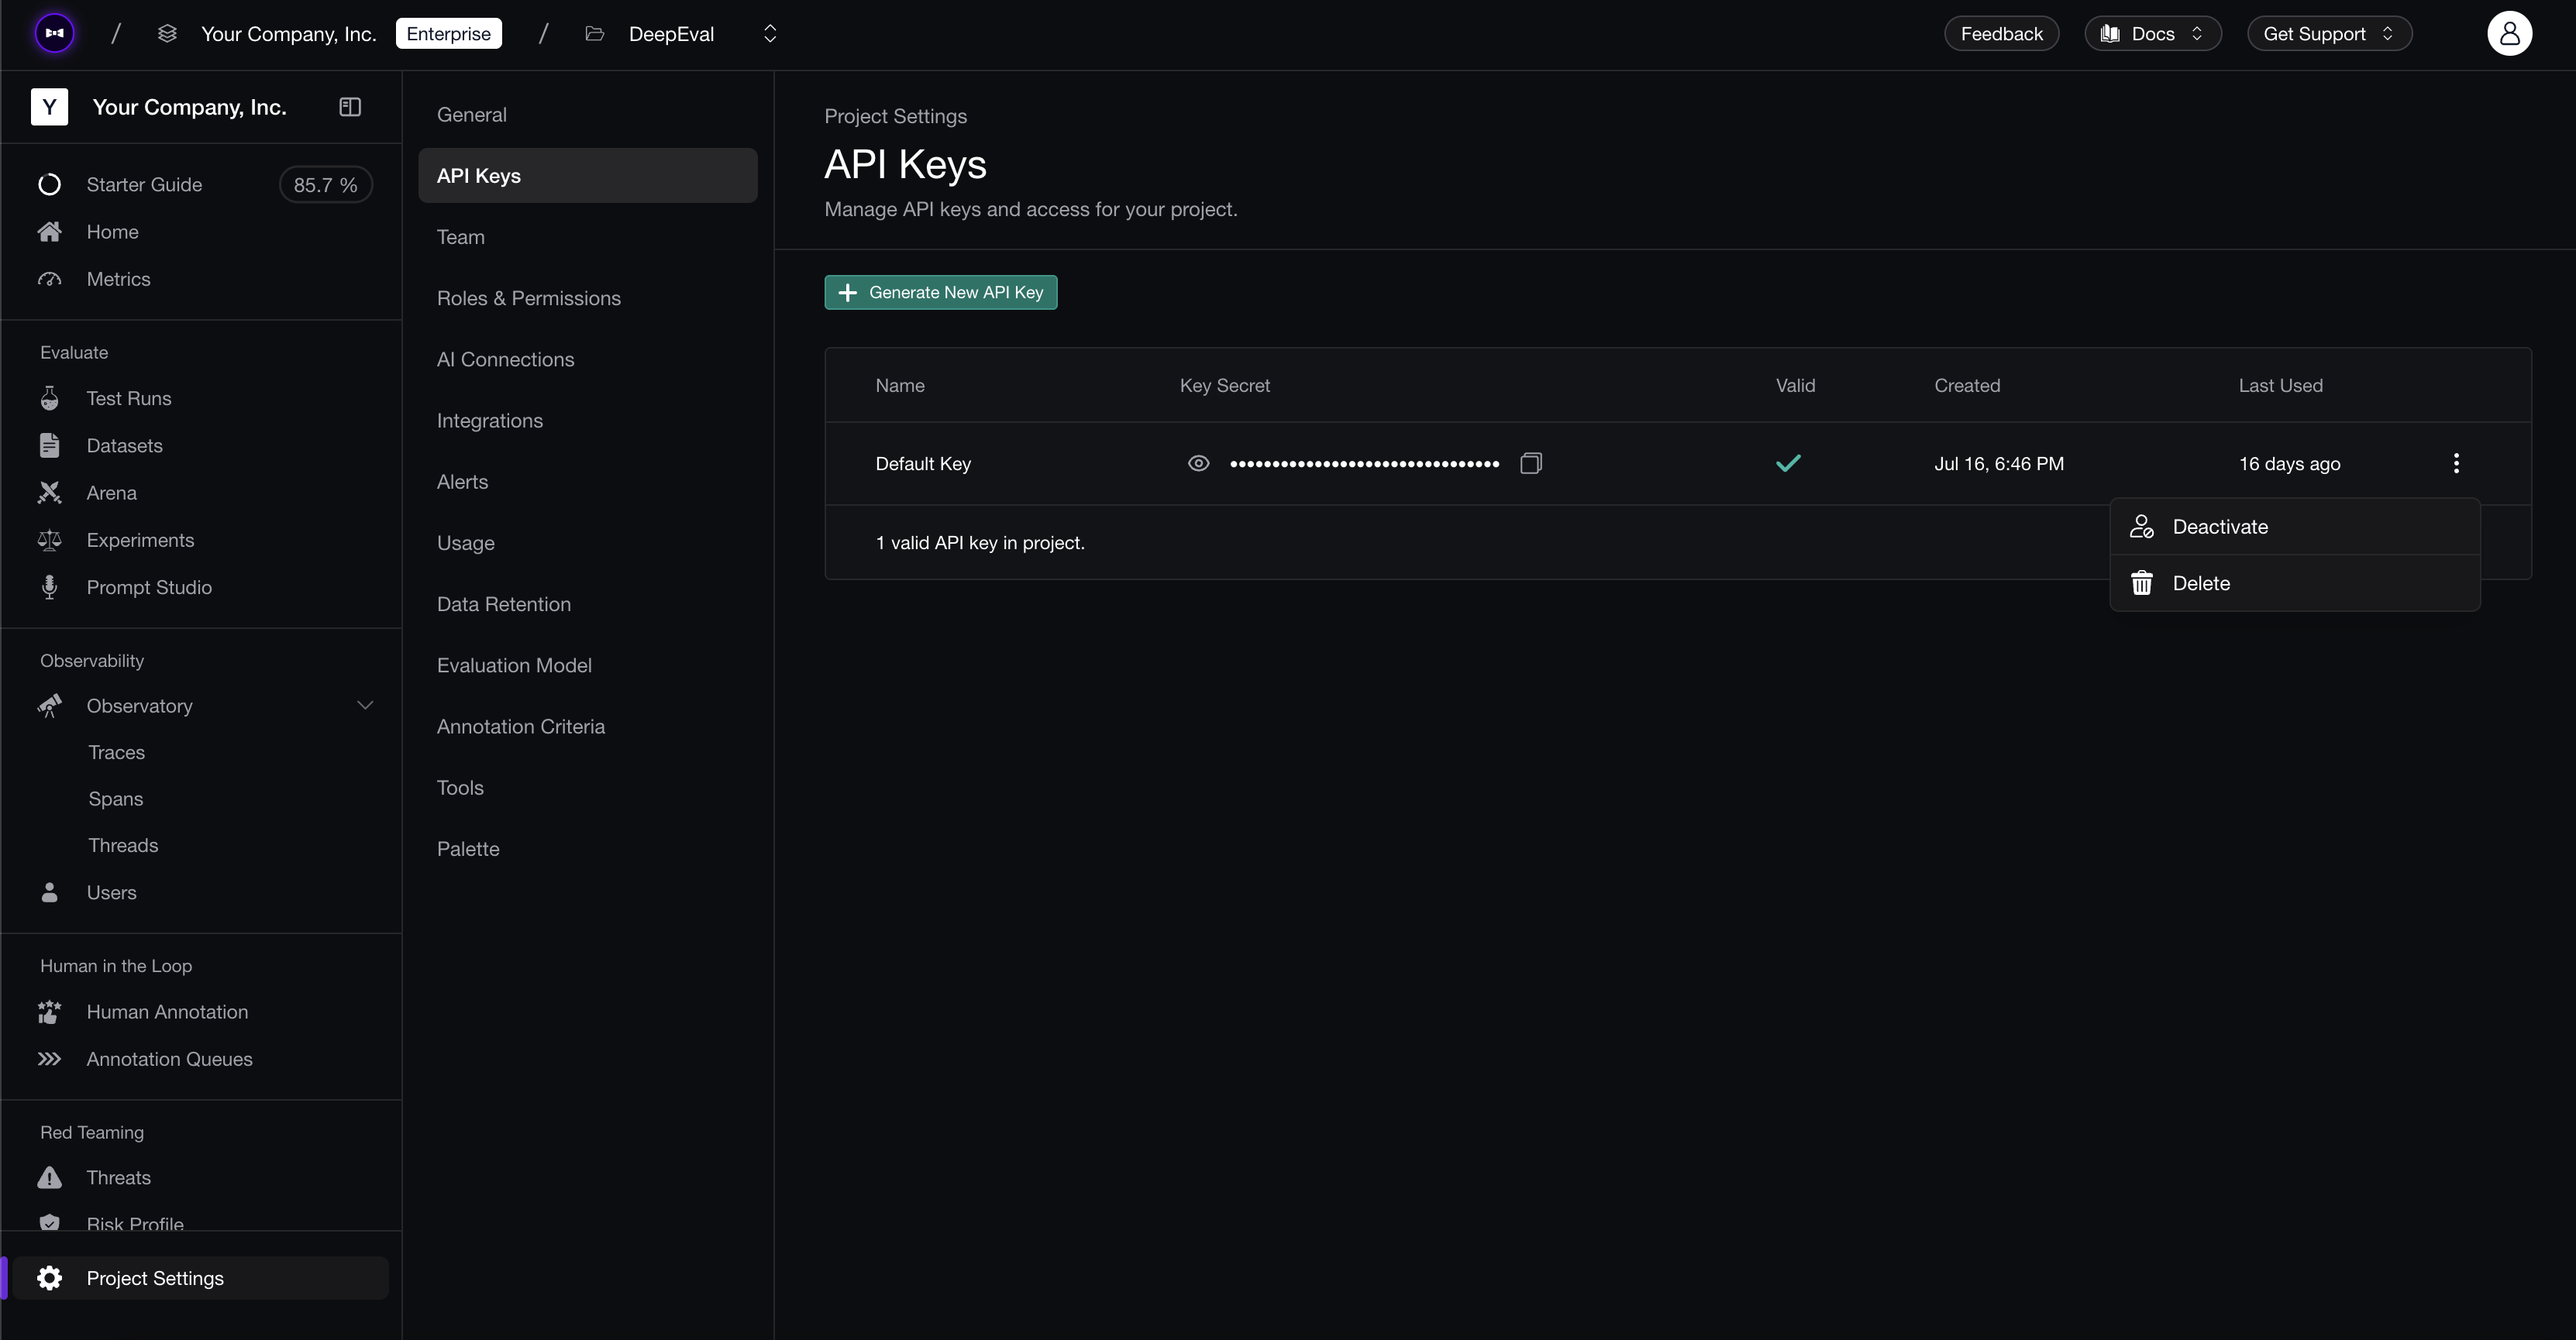Viewport: 2576px width, 1340px height.
Task: Open the DeepEval project switcher dropdown
Action: click(769, 34)
